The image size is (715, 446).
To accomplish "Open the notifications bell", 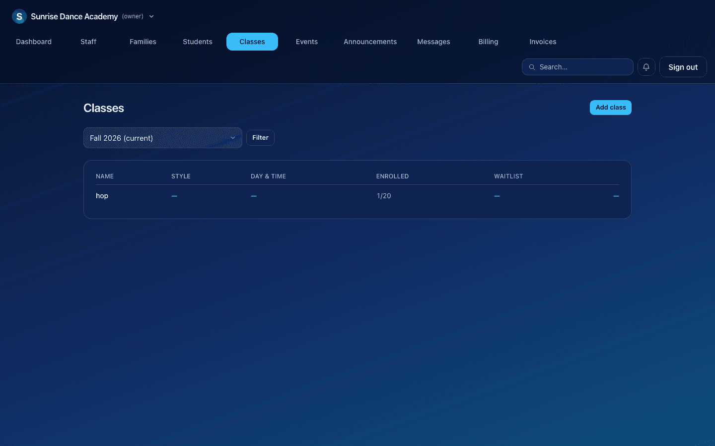I will pos(646,67).
